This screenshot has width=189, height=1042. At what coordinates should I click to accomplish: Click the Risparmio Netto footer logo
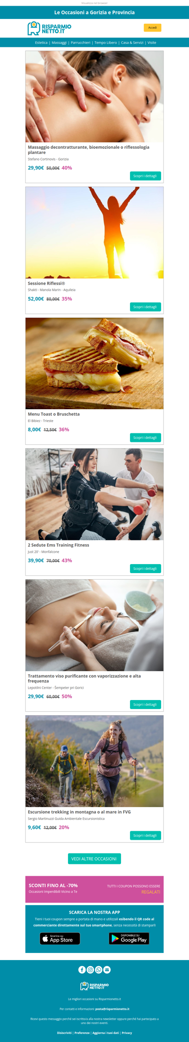[94, 986]
